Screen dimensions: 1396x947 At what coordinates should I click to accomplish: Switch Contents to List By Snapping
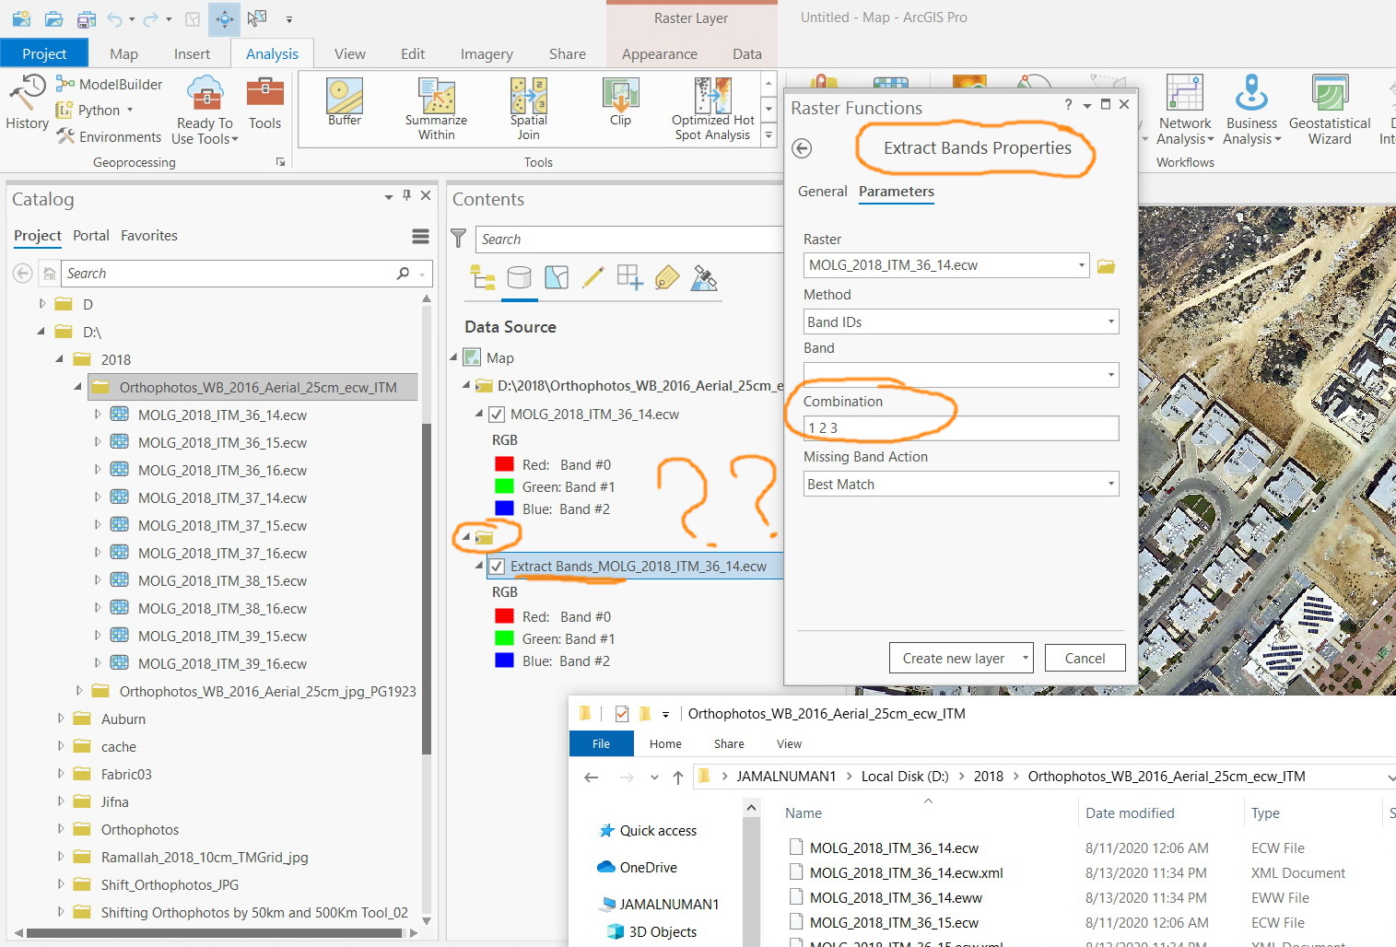(x=630, y=277)
